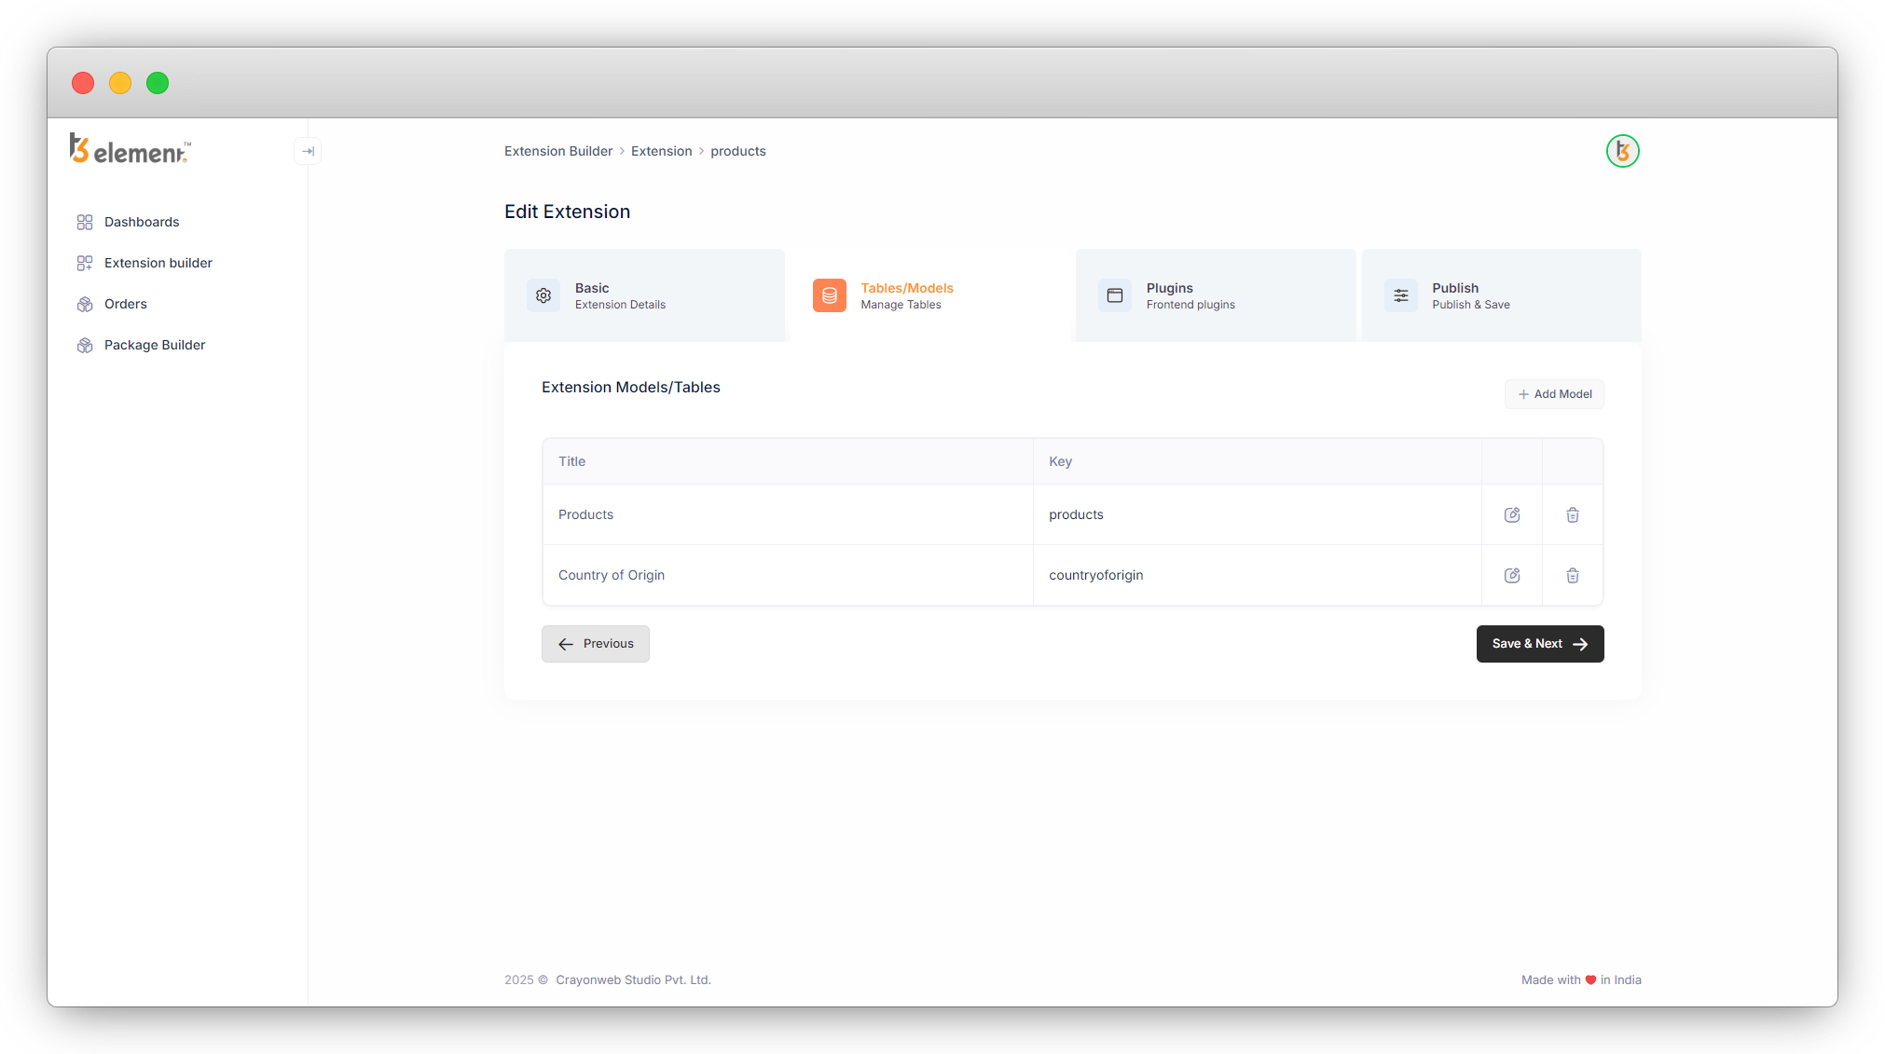Click the trash icon for Products row
1885x1054 pixels.
point(1572,514)
